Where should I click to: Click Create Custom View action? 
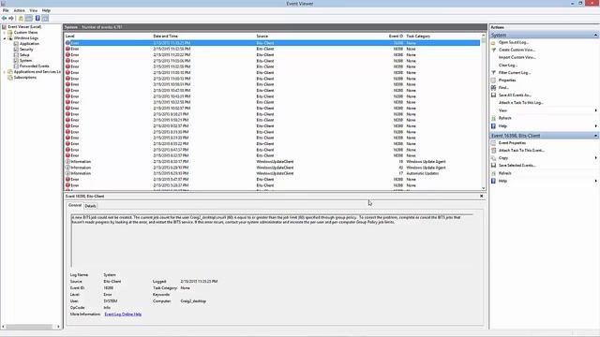click(x=517, y=50)
